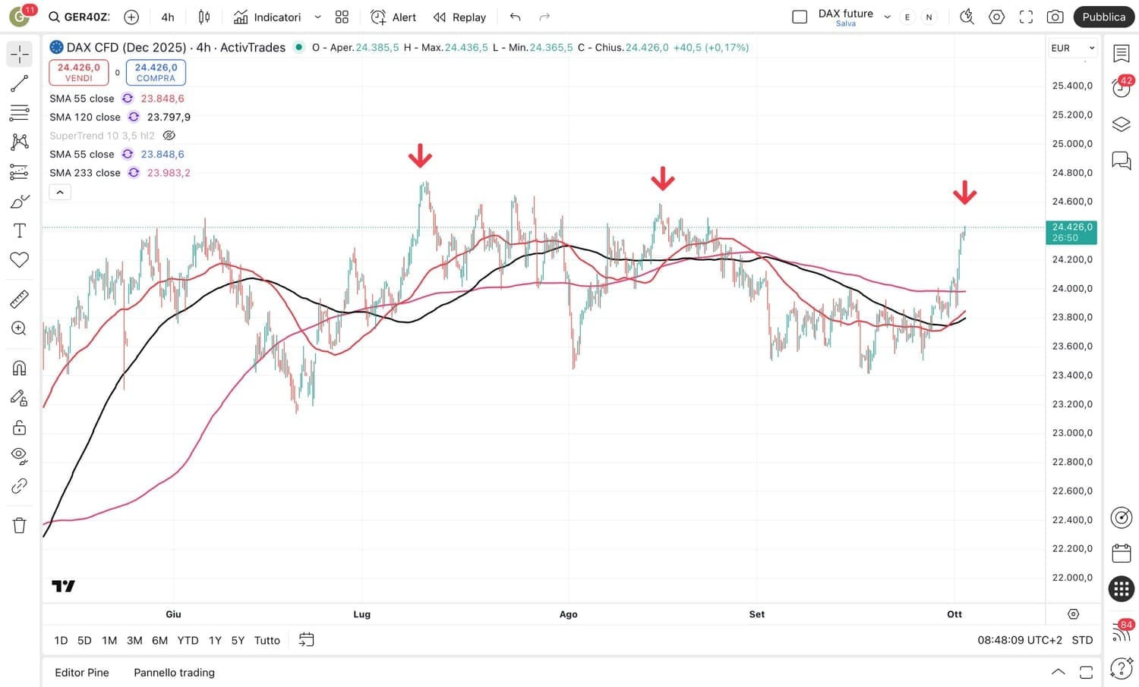
Task: Activate the zoom-in magnifier tool
Action: point(20,328)
